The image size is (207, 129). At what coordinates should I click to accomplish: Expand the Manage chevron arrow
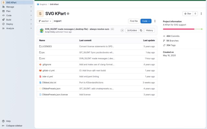pos(31,7)
